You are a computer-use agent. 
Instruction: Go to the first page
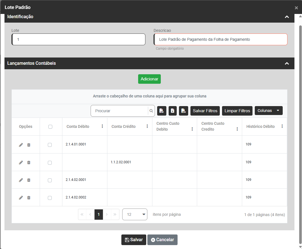82,214
